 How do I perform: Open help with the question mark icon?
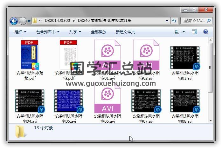pyautogui.click(x=205, y=32)
